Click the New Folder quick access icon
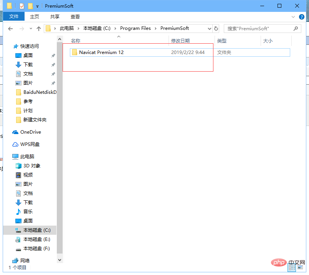The width and height of the screenshot is (309, 275). (30, 6)
